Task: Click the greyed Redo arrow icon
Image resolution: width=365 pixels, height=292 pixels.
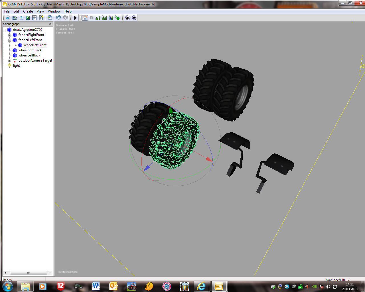Action: click(65, 18)
